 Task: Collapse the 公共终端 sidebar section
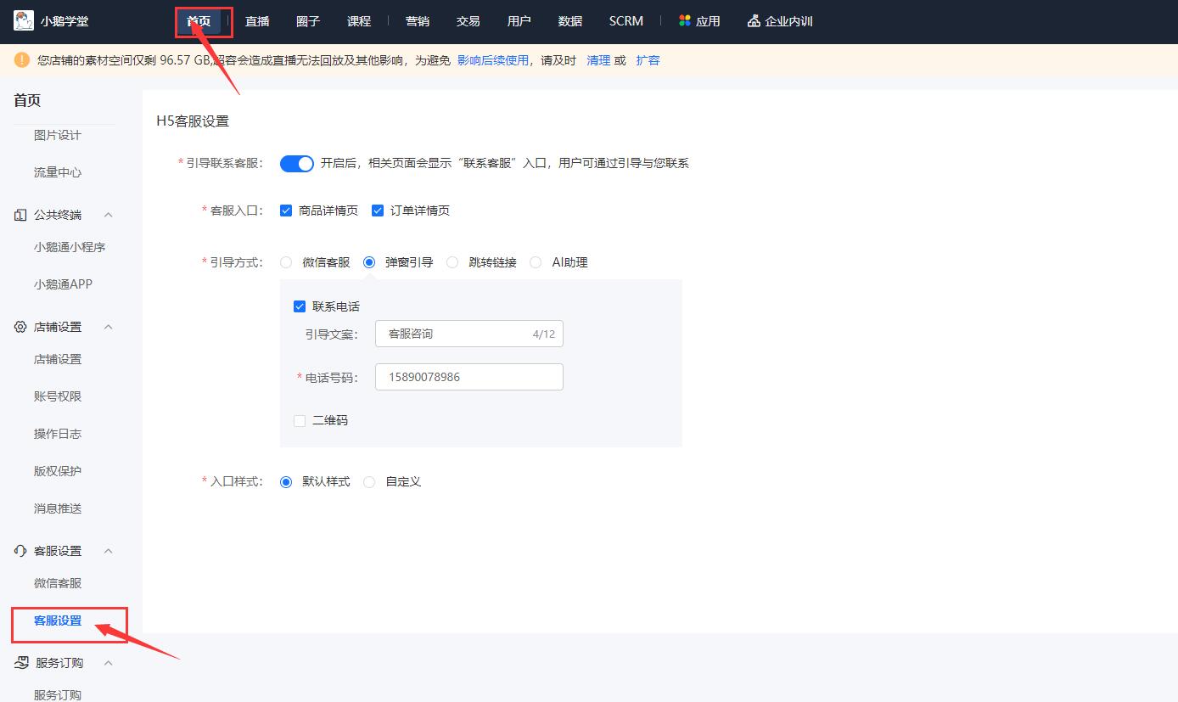coord(108,214)
